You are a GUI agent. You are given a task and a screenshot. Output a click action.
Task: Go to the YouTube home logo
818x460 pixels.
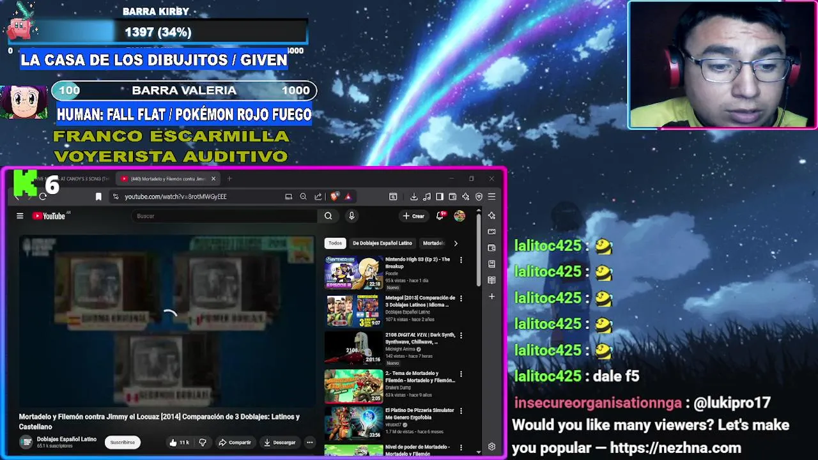coord(49,216)
